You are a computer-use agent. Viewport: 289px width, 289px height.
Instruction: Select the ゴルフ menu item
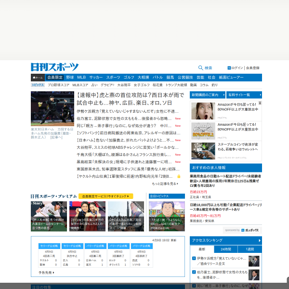[129, 78]
